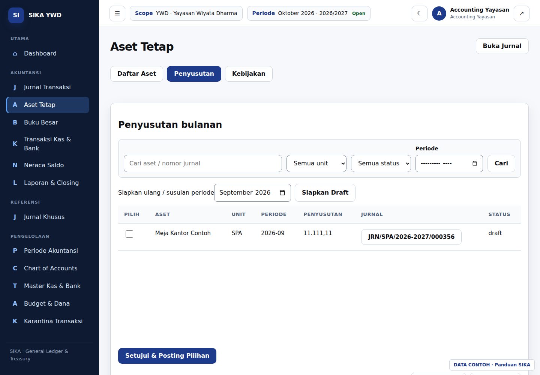Image resolution: width=540 pixels, height=375 pixels.
Task: Switch to the Kebijakan tab
Action: pos(249,74)
